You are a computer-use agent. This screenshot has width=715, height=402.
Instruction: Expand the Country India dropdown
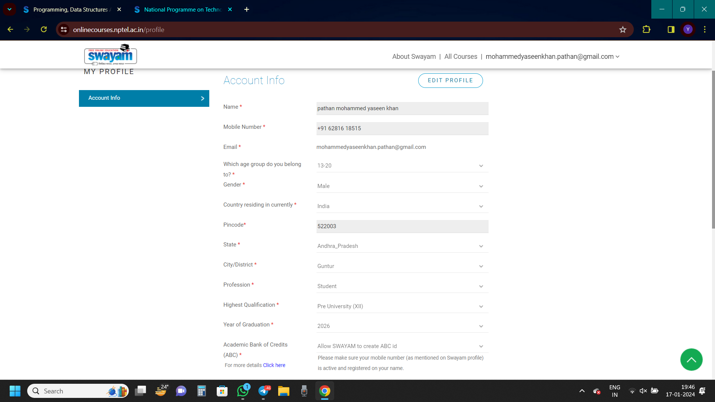point(402,206)
